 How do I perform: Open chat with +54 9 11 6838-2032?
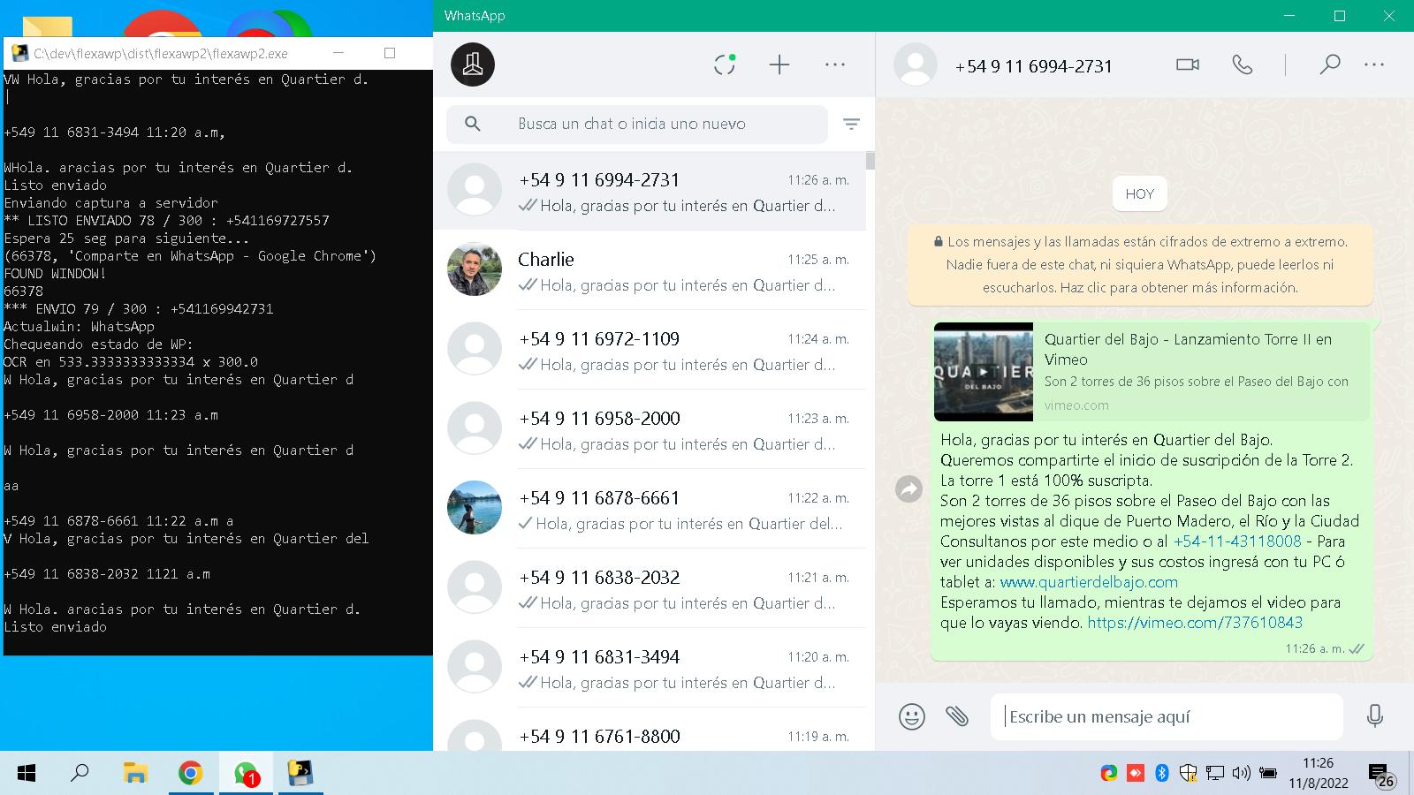pos(650,588)
